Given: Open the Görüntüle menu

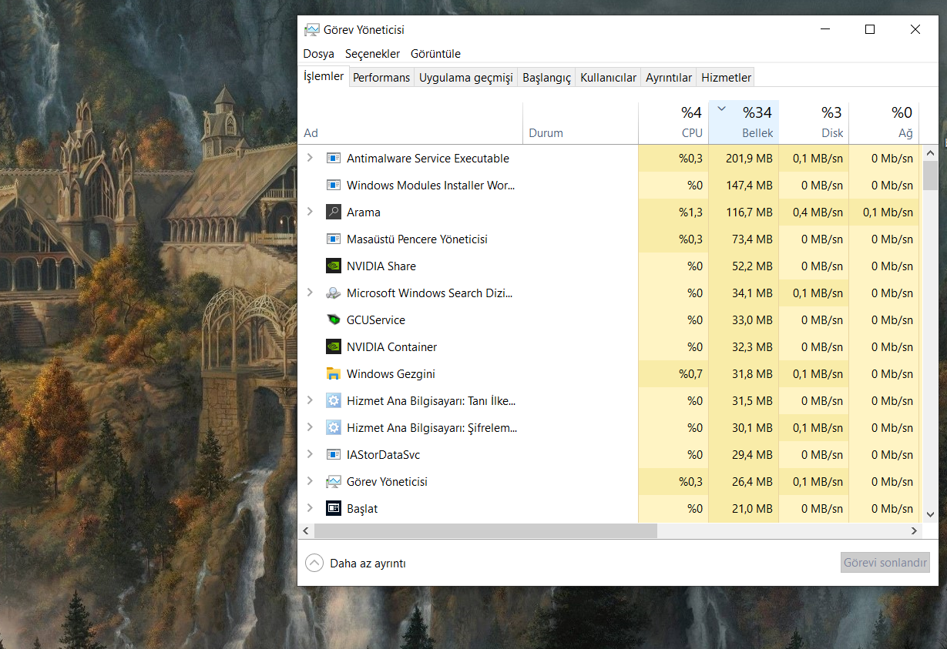Looking at the screenshot, I should tap(435, 54).
